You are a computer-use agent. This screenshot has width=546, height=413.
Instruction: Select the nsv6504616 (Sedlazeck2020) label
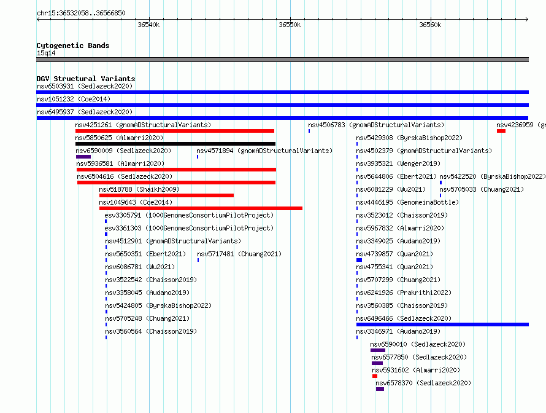(125, 176)
